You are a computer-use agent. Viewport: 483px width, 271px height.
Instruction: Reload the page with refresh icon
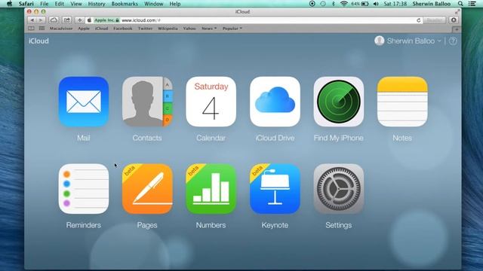point(418,20)
